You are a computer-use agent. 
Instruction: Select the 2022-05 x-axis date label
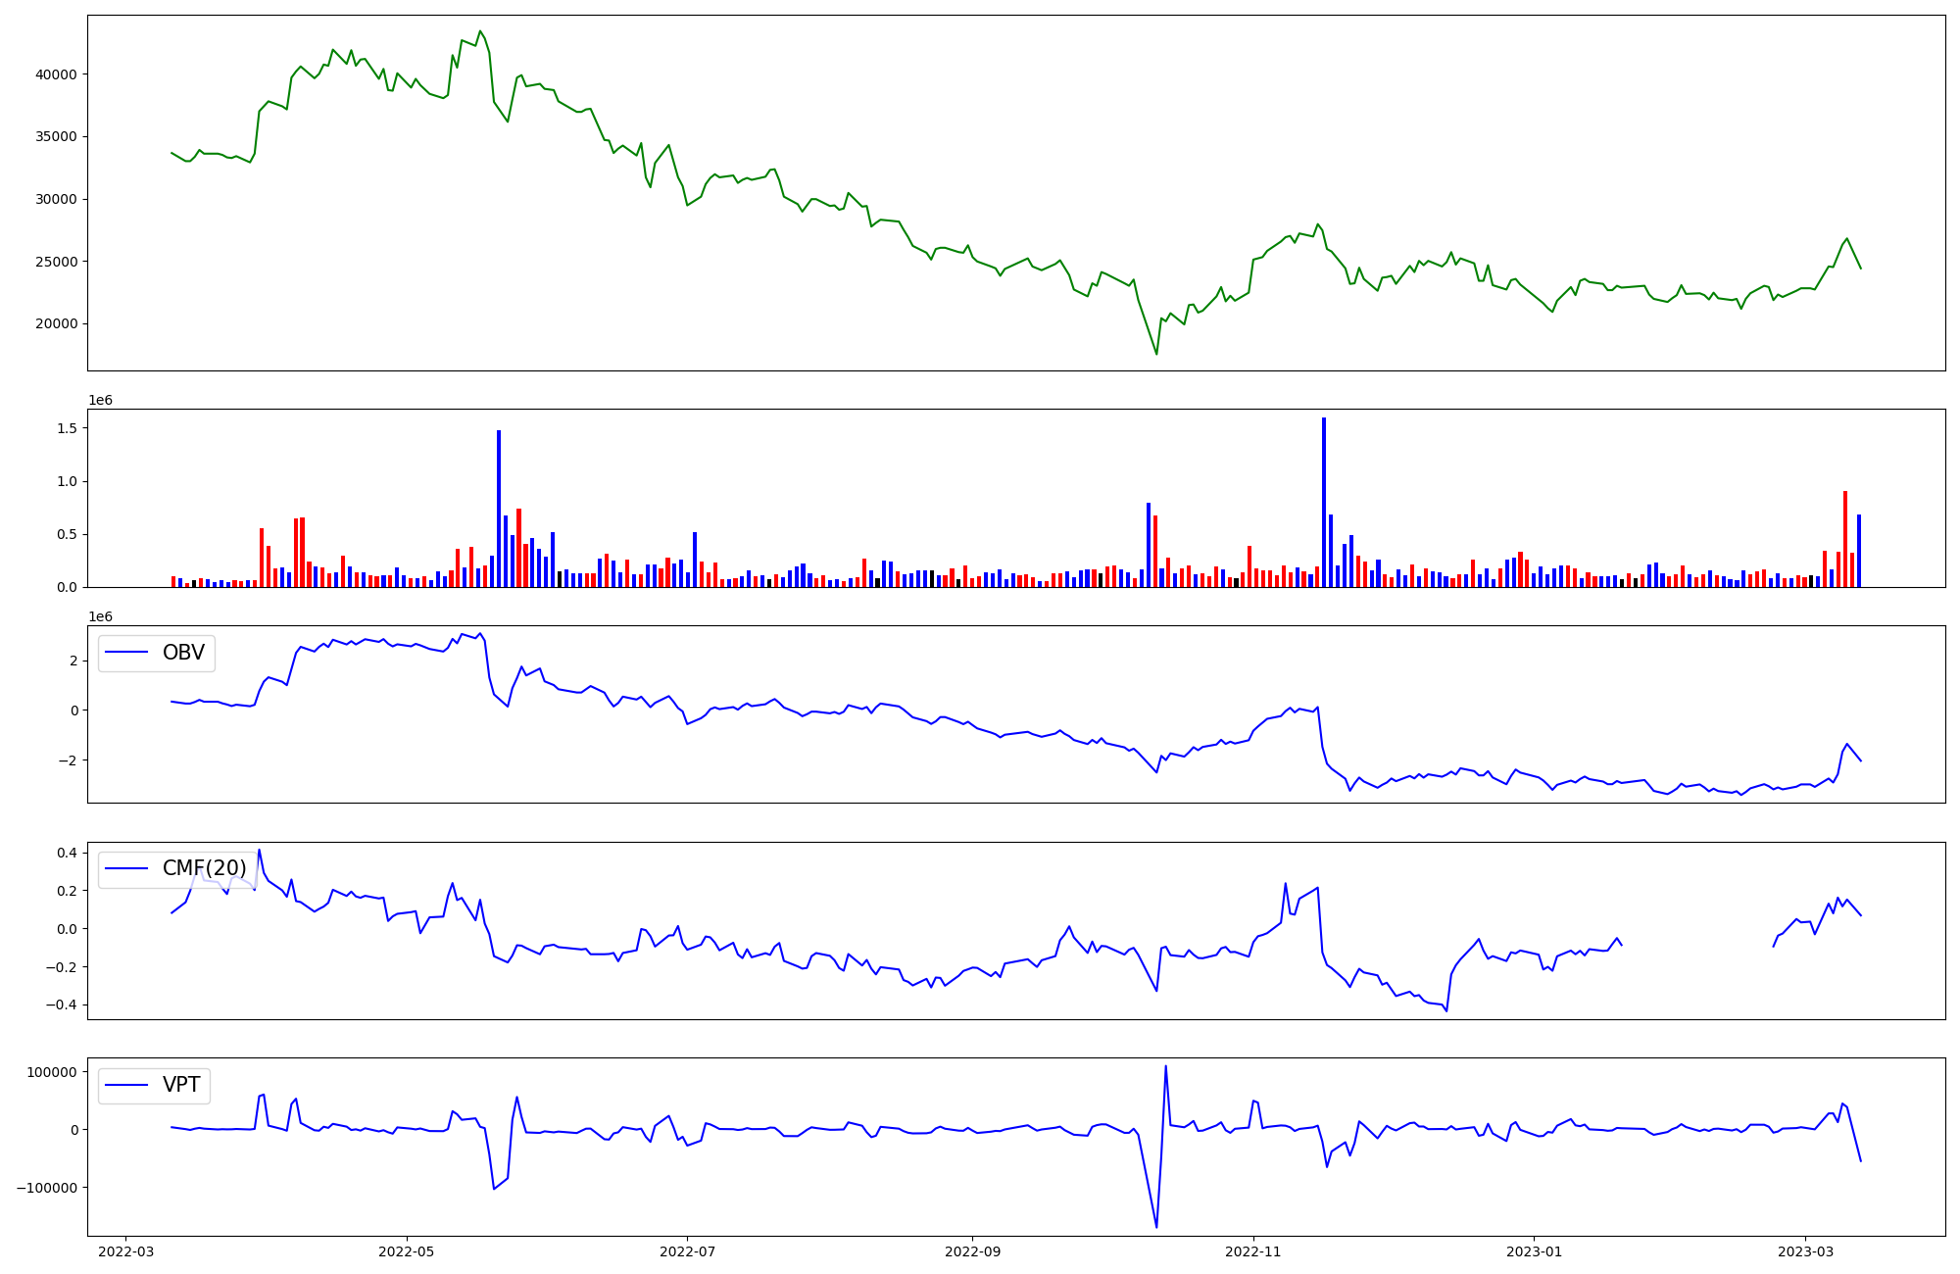click(406, 1251)
